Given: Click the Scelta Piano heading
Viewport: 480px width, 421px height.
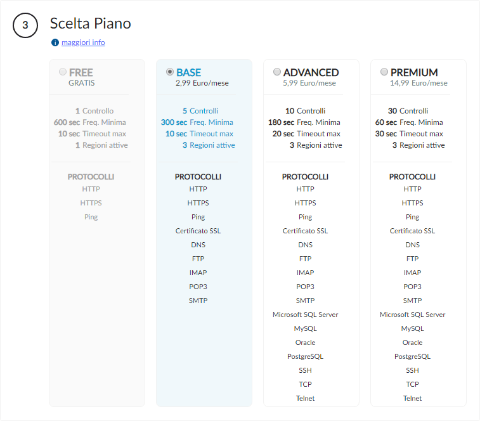Looking at the screenshot, I should pyautogui.click(x=91, y=24).
